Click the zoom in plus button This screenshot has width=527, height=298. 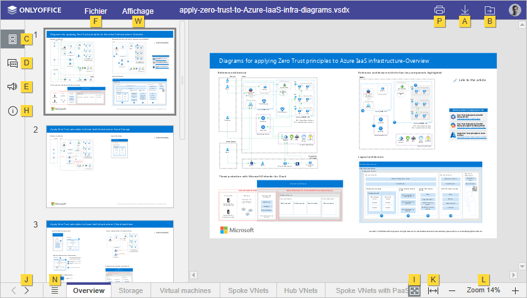pyautogui.click(x=515, y=291)
